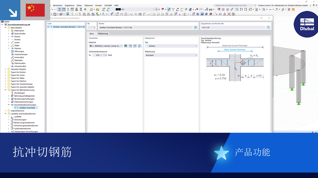Click the material library book icon
Image resolution: width=318 pixels, height=178 pixels.
click(x=126, y=46)
